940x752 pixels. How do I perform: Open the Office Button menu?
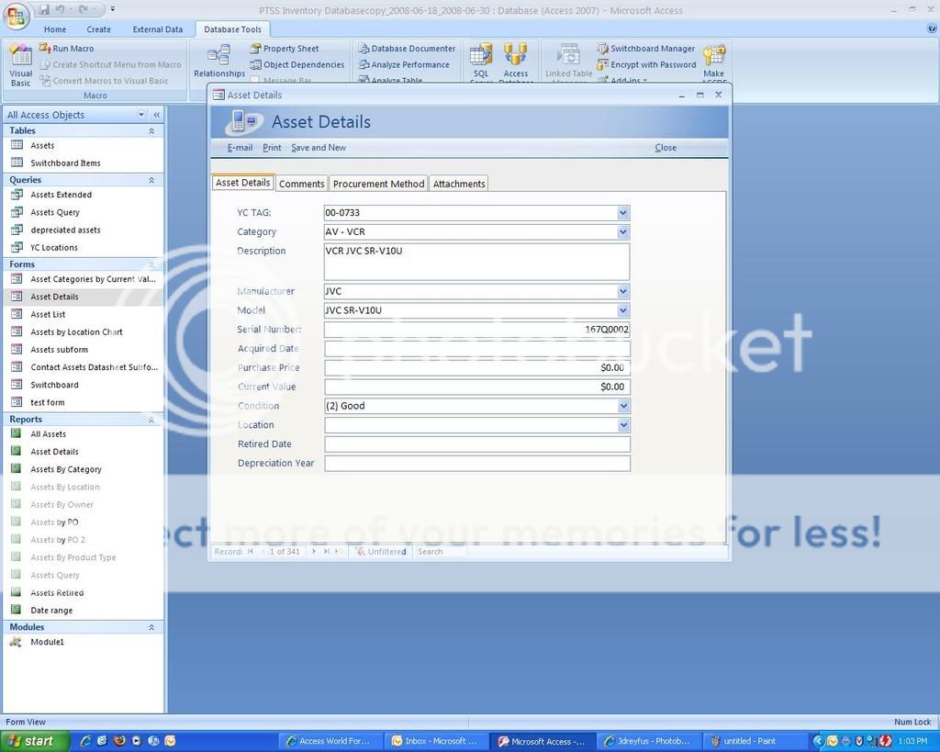pos(17,16)
